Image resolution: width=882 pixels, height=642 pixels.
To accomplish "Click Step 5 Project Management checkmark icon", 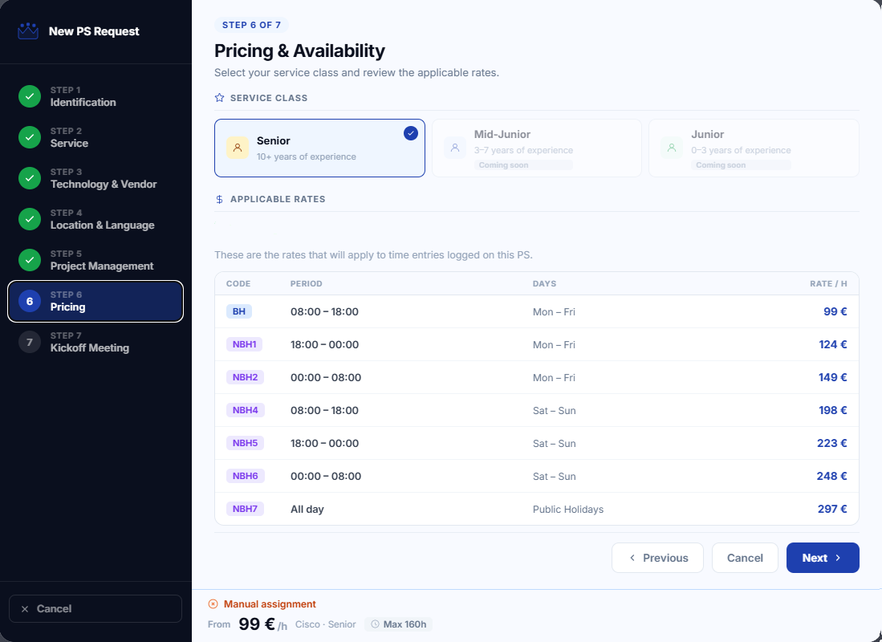I will point(30,260).
